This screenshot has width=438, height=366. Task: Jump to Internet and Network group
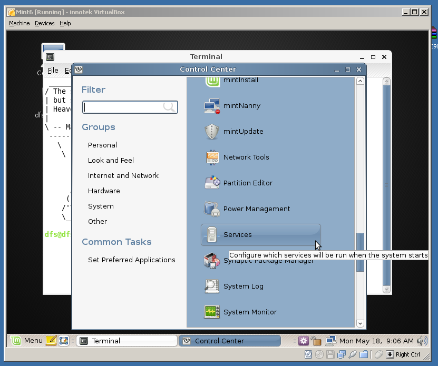(123, 176)
